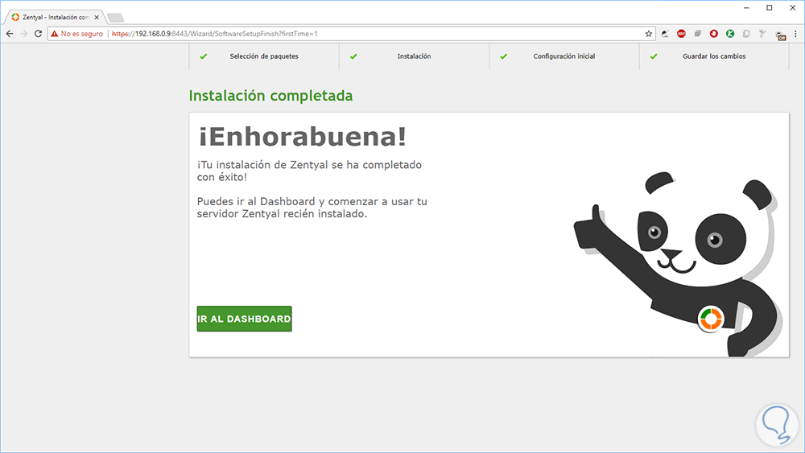The width and height of the screenshot is (805, 453).
Task: Close the Zentyal browser tab
Action: coord(97,17)
